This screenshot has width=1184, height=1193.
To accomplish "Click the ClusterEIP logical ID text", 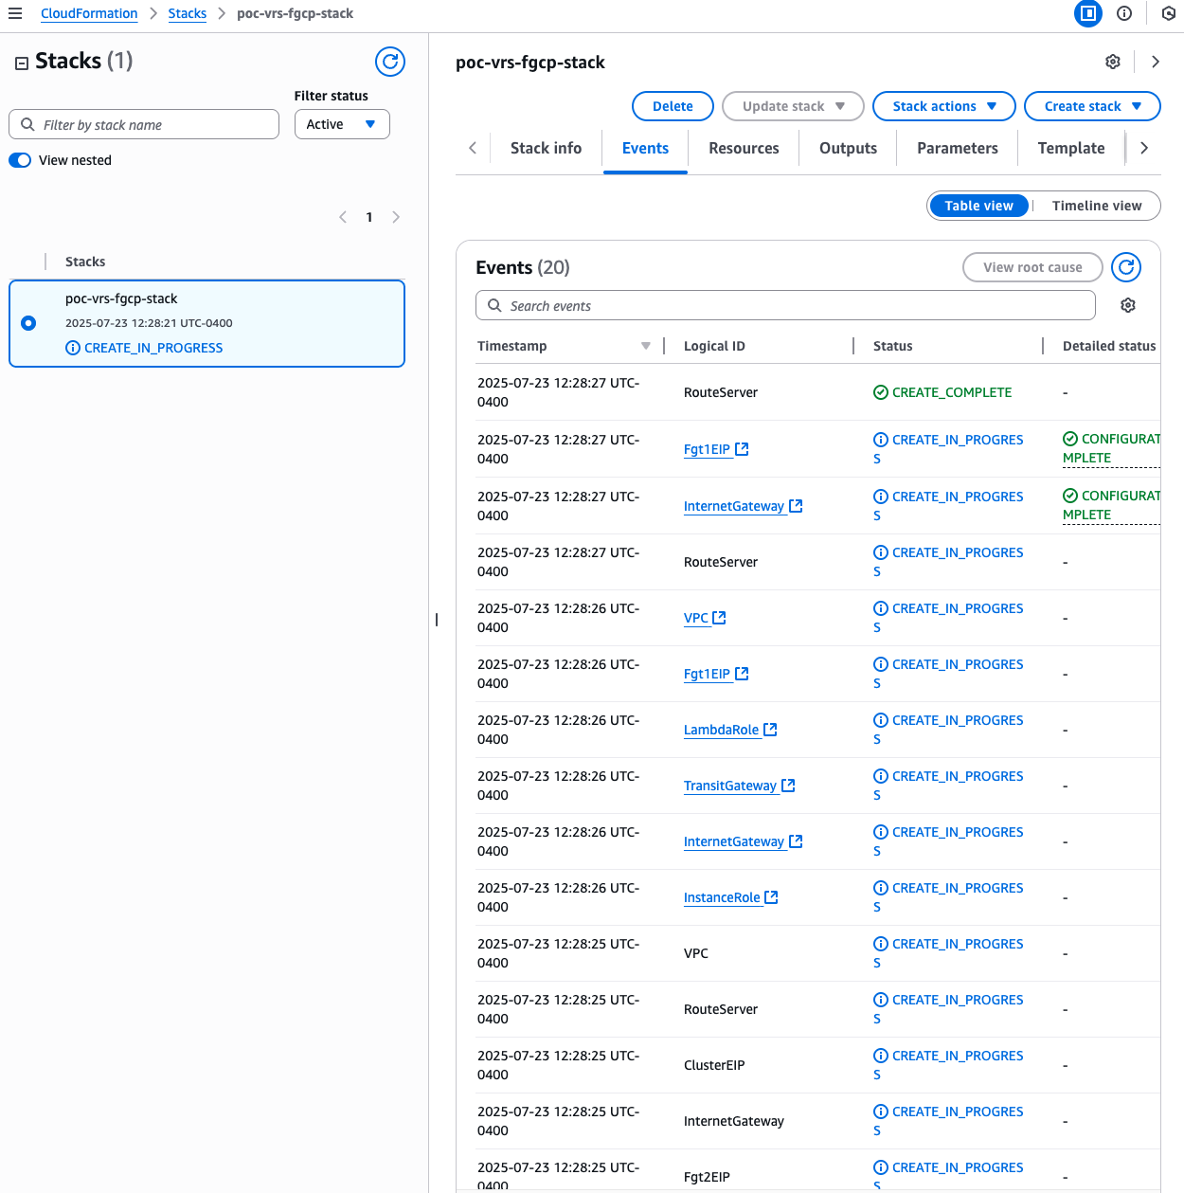I will [714, 1065].
